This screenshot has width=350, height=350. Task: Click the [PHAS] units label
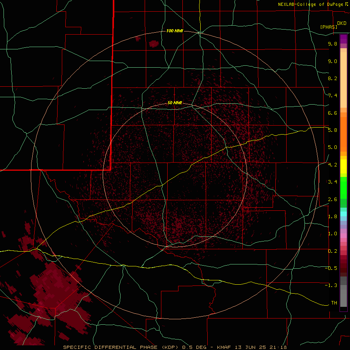click(329, 27)
